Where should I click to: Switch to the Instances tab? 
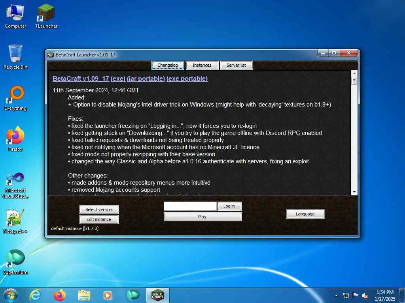tap(202, 65)
